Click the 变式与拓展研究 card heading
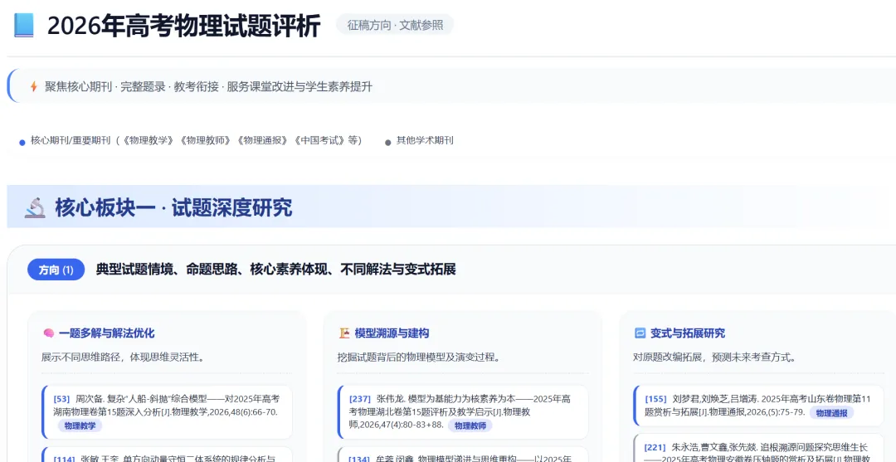 688,333
